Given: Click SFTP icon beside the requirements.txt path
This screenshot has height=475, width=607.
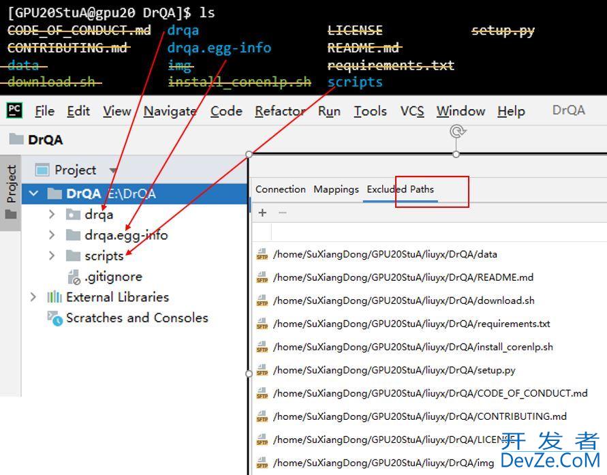Looking at the screenshot, I should tap(262, 324).
